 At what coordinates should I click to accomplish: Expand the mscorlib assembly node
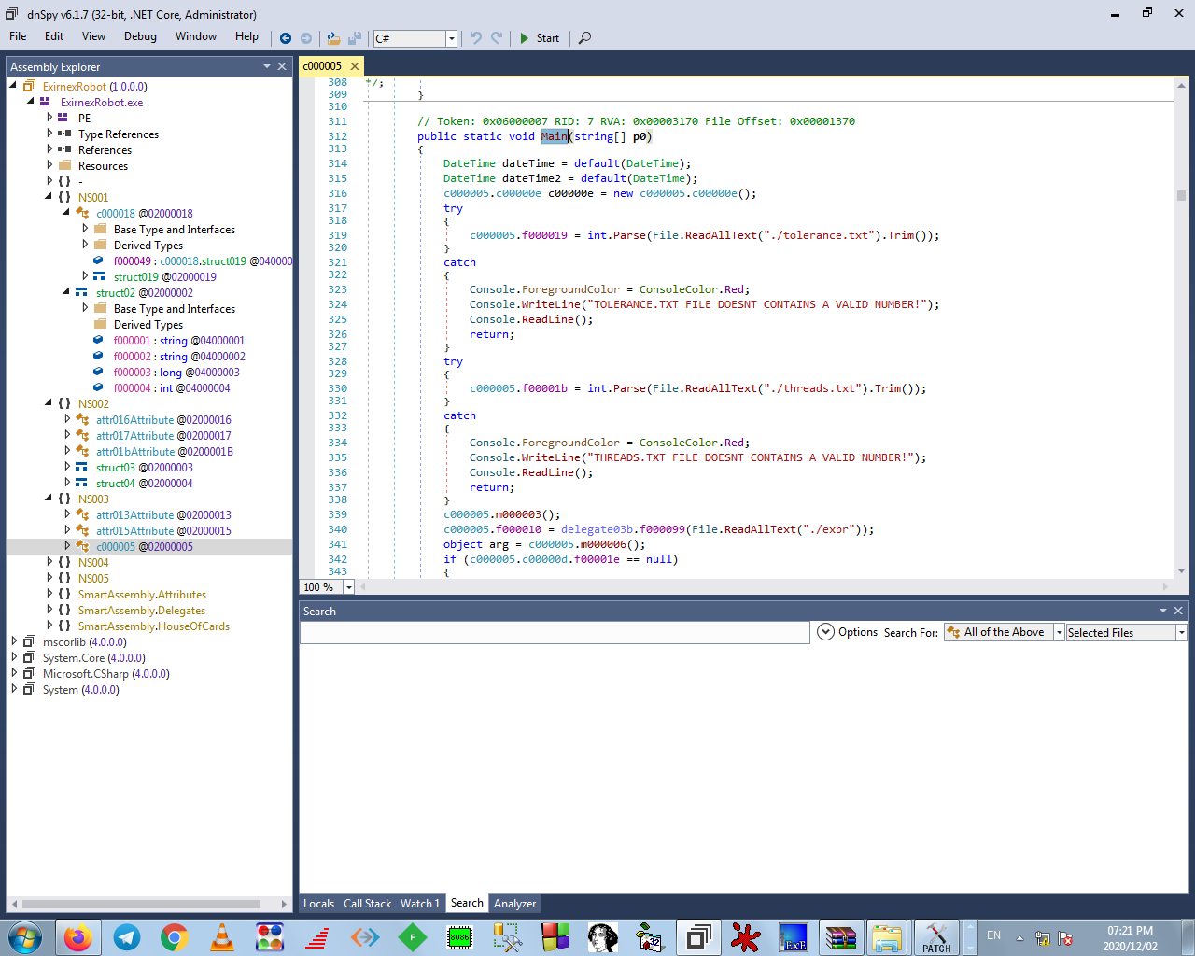(13, 641)
